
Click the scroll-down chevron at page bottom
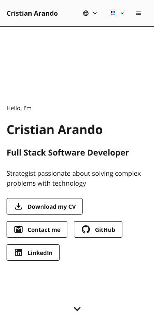pyautogui.click(x=77, y=309)
